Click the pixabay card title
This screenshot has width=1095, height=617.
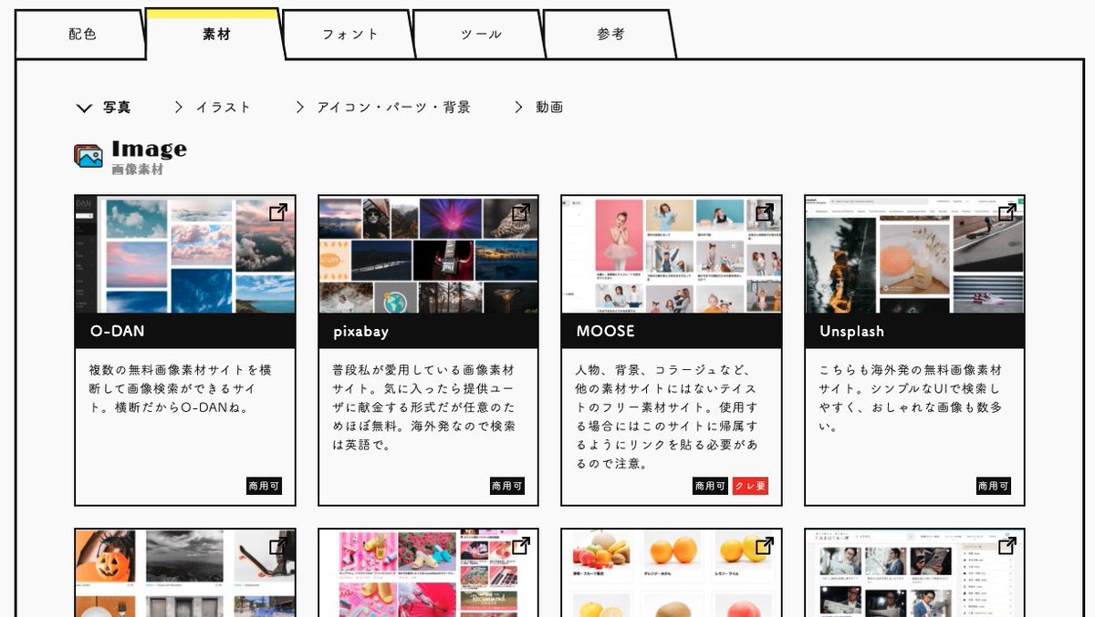coord(361,332)
